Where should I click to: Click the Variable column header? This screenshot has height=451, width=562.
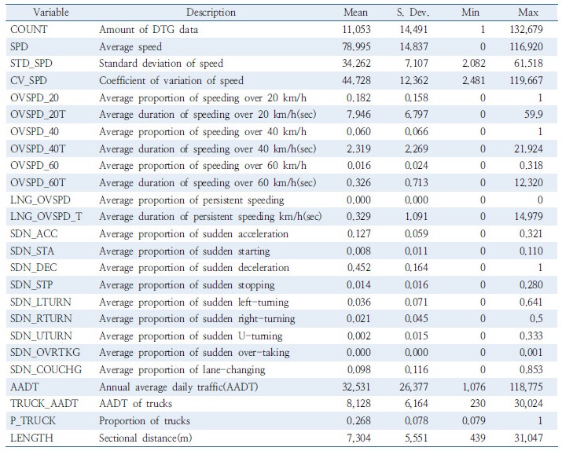[x=30, y=13]
